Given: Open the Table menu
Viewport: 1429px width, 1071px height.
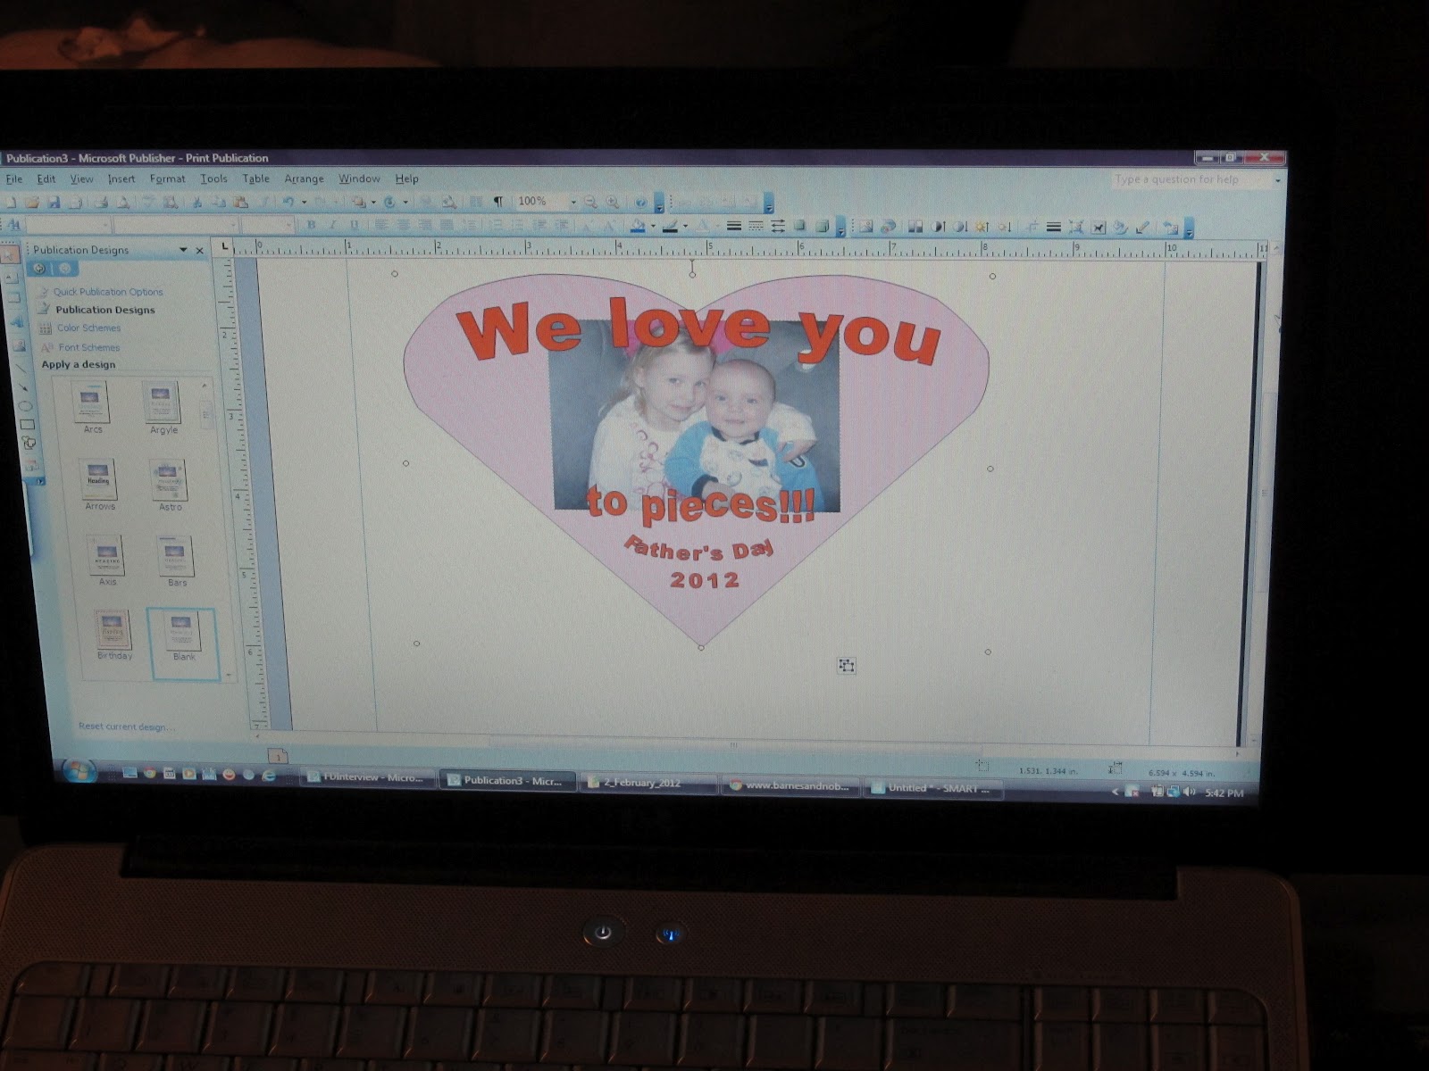Looking at the screenshot, I should point(255,179).
